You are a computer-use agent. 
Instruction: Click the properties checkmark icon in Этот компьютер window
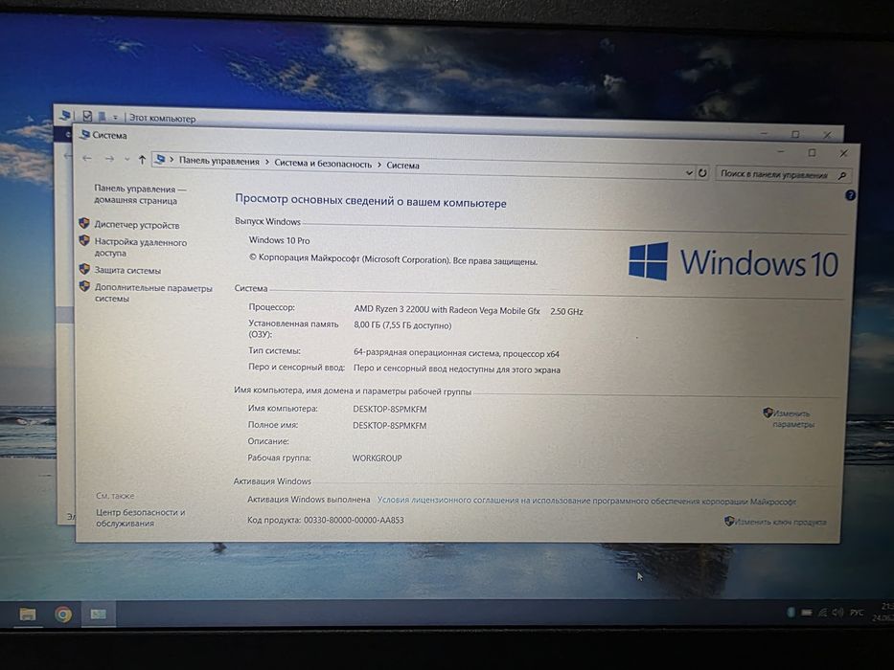87,116
